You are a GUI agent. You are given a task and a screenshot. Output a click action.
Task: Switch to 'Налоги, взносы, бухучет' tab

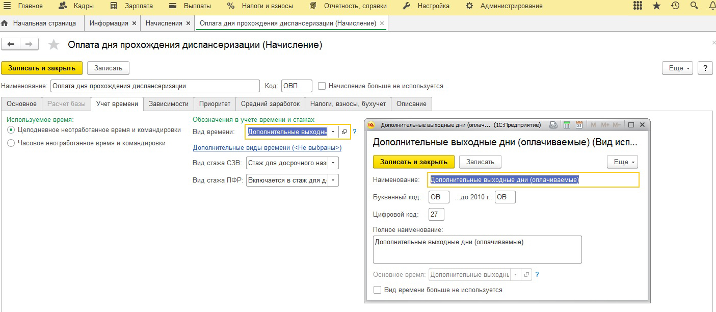click(348, 103)
